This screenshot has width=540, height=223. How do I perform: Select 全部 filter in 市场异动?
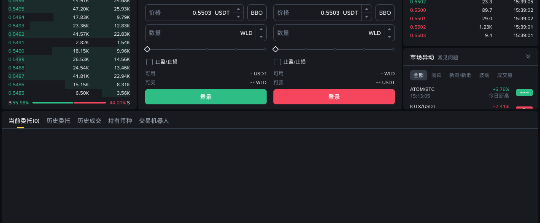point(418,75)
